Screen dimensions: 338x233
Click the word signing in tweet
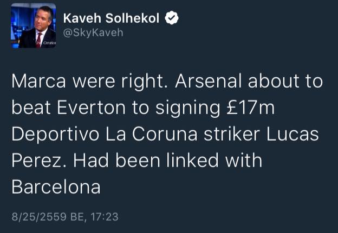181,108
